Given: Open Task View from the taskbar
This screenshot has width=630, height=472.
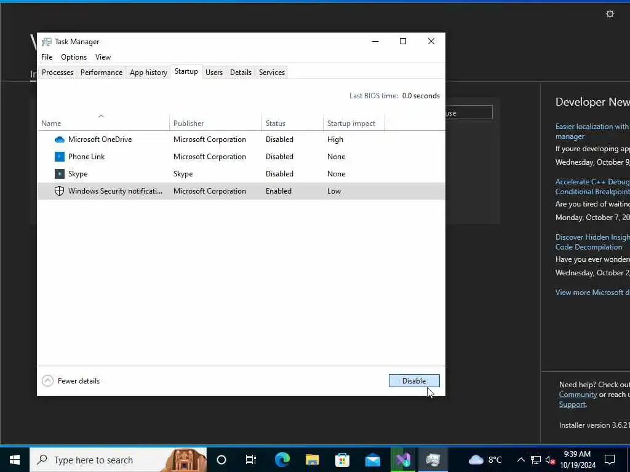Looking at the screenshot, I should [x=251, y=460].
